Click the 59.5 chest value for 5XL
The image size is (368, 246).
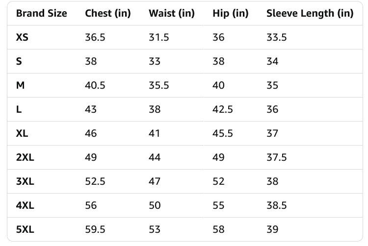(95, 229)
